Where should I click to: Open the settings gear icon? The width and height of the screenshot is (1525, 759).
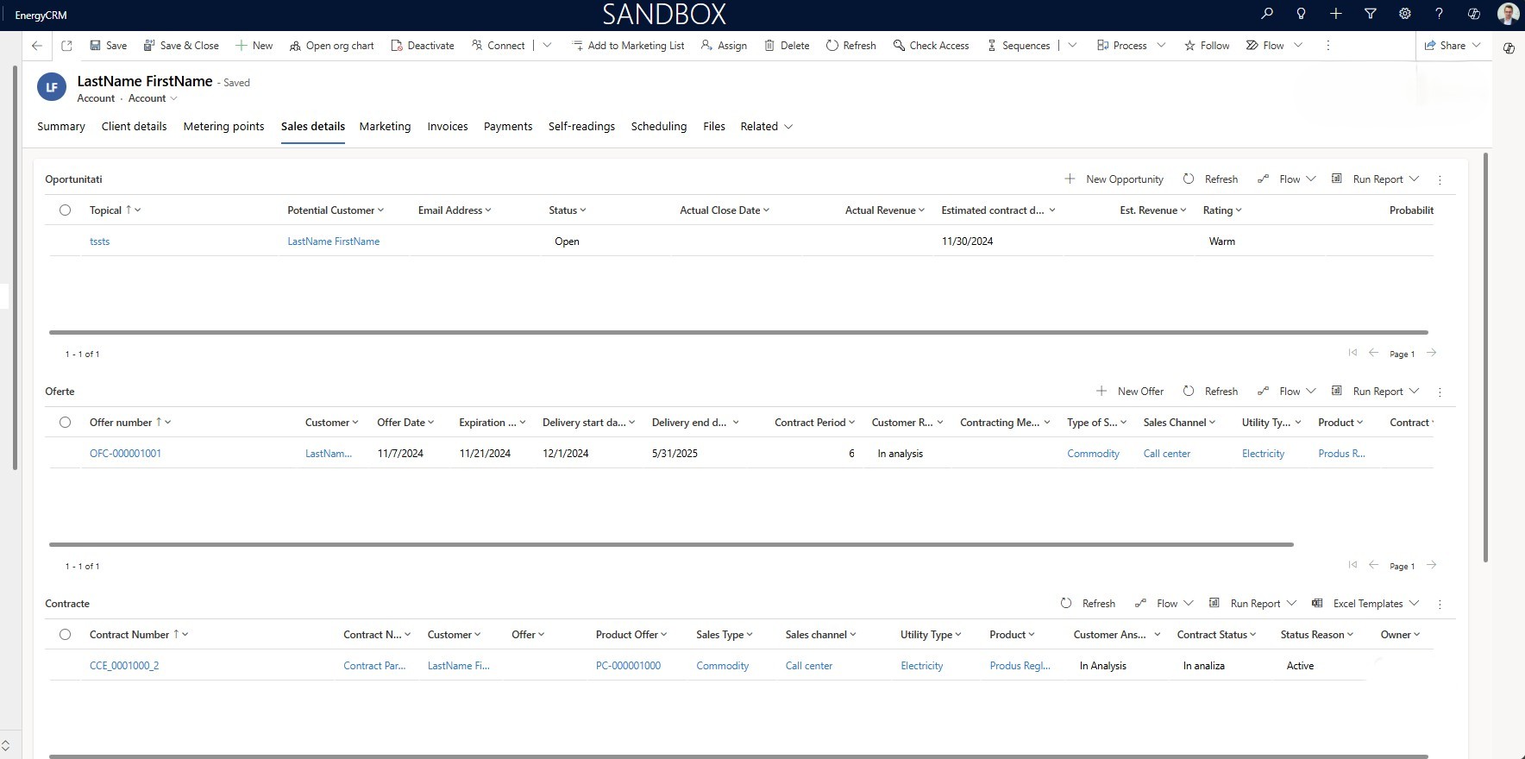tap(1404, 14)
